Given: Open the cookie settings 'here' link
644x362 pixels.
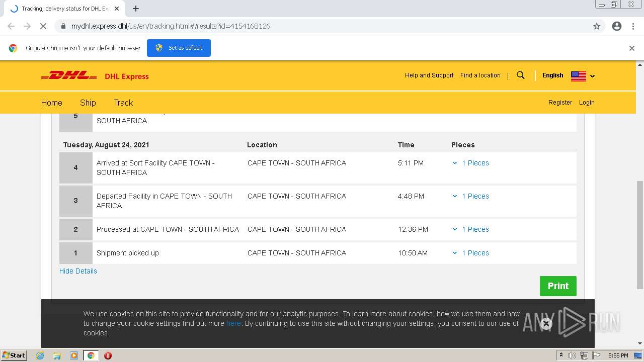Looking at the screenshot, I should pyautogui.click(x=233, y=323).
